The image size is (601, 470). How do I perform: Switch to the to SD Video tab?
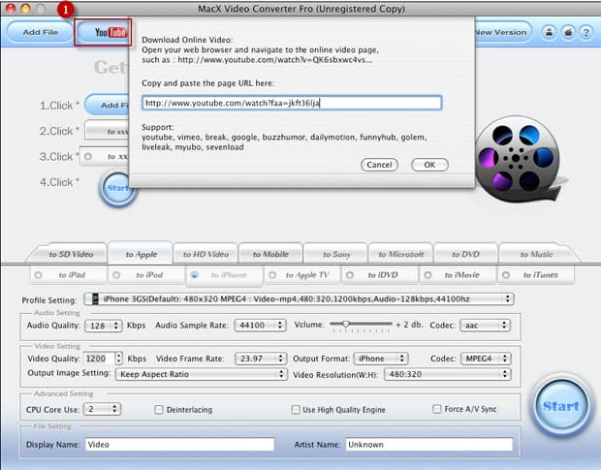click(71, 254)
